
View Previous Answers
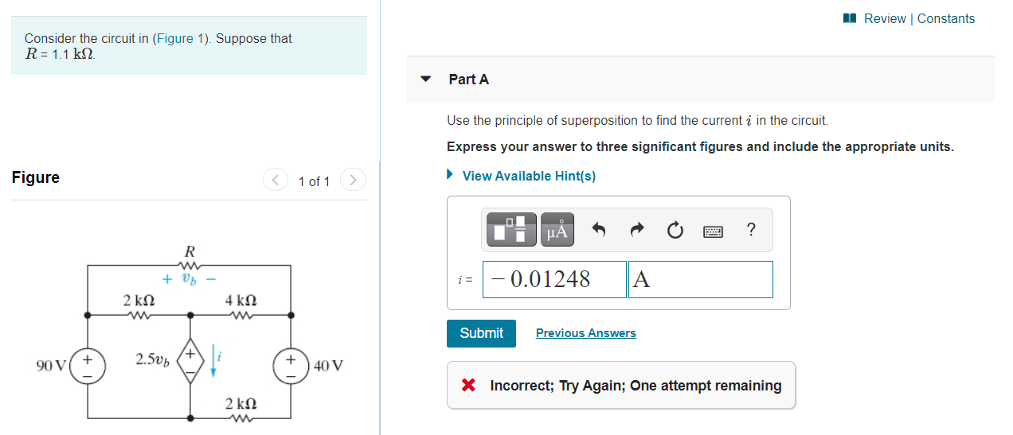point(586,333)
